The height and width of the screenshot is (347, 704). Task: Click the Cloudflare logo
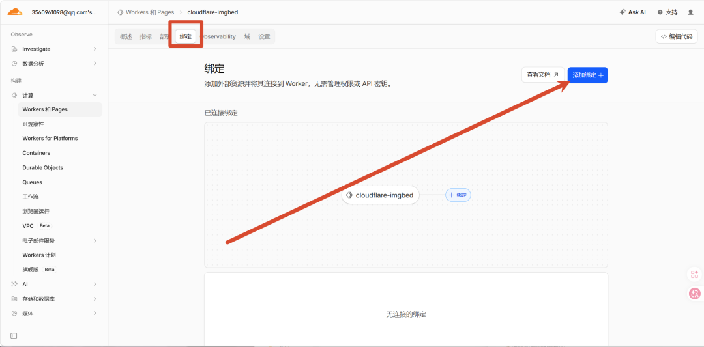14,12
